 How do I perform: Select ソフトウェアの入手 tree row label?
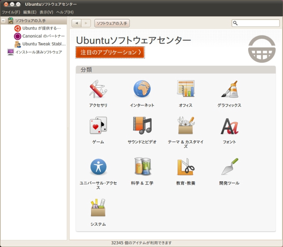point(31,21)
